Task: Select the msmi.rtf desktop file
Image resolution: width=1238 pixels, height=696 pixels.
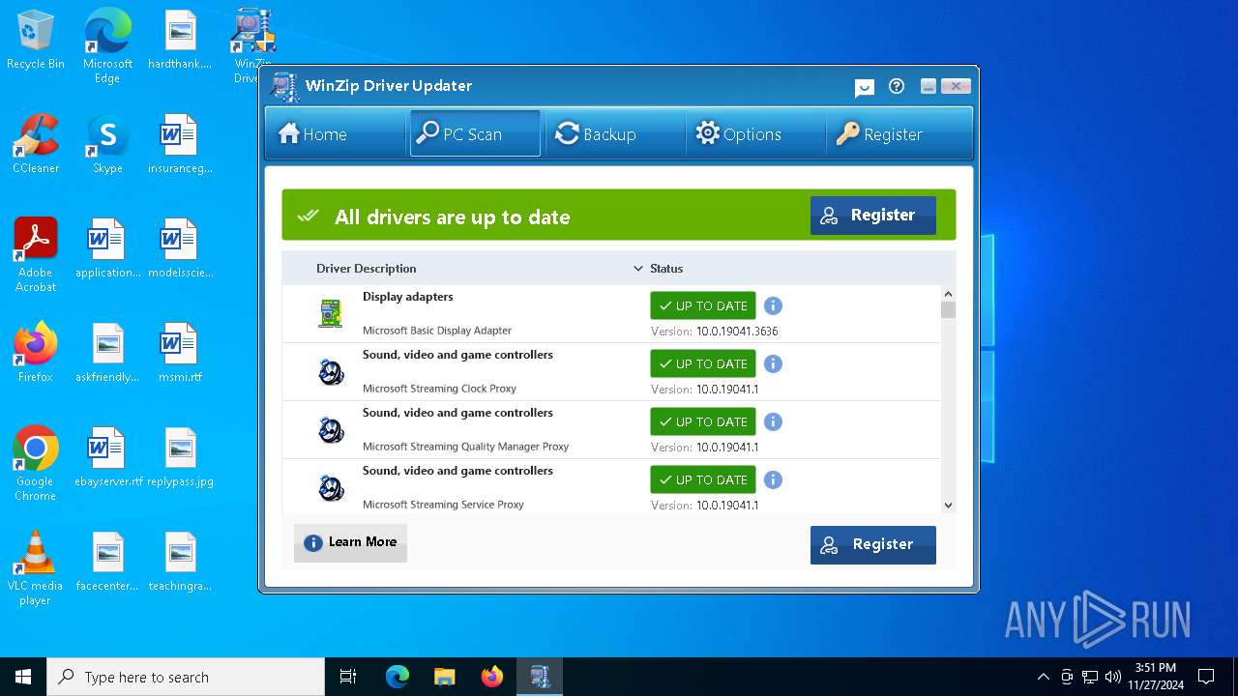Action: 180,353
